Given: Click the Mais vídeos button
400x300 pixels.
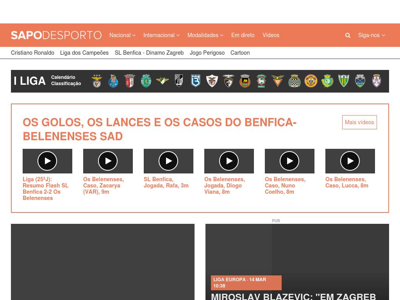Looking at the screenshot, I should pyautogui.click(x=359, y=122).
